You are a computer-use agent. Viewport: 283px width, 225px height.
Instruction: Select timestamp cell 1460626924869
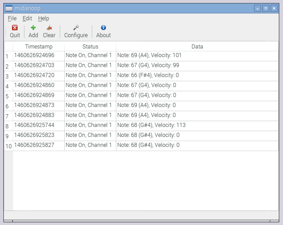point(39,96)
